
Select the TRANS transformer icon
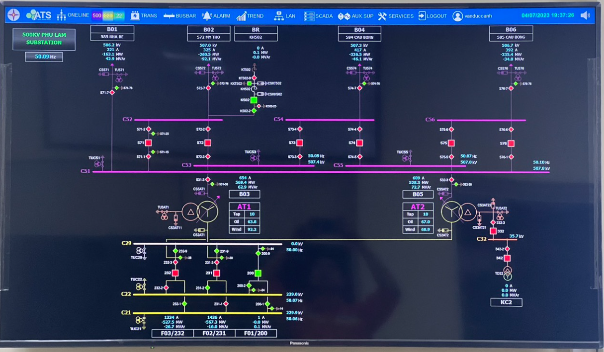(135, 16)
